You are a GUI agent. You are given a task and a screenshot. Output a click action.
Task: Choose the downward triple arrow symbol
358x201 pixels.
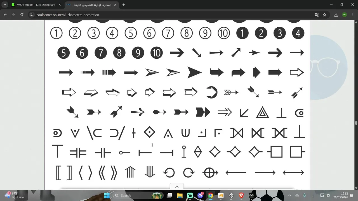tap(150, 172)
